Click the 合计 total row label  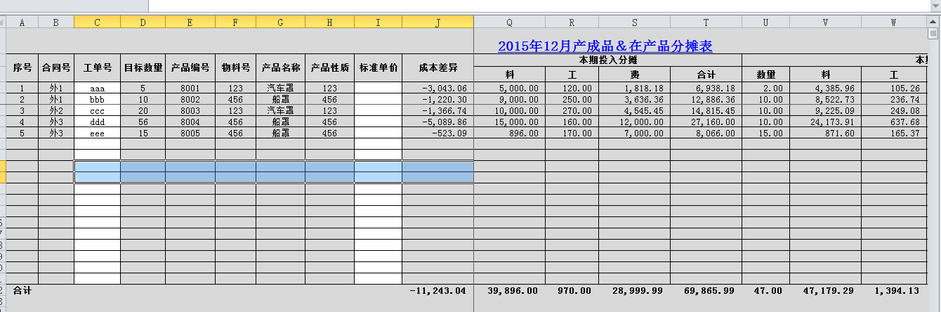click(22, 290)
